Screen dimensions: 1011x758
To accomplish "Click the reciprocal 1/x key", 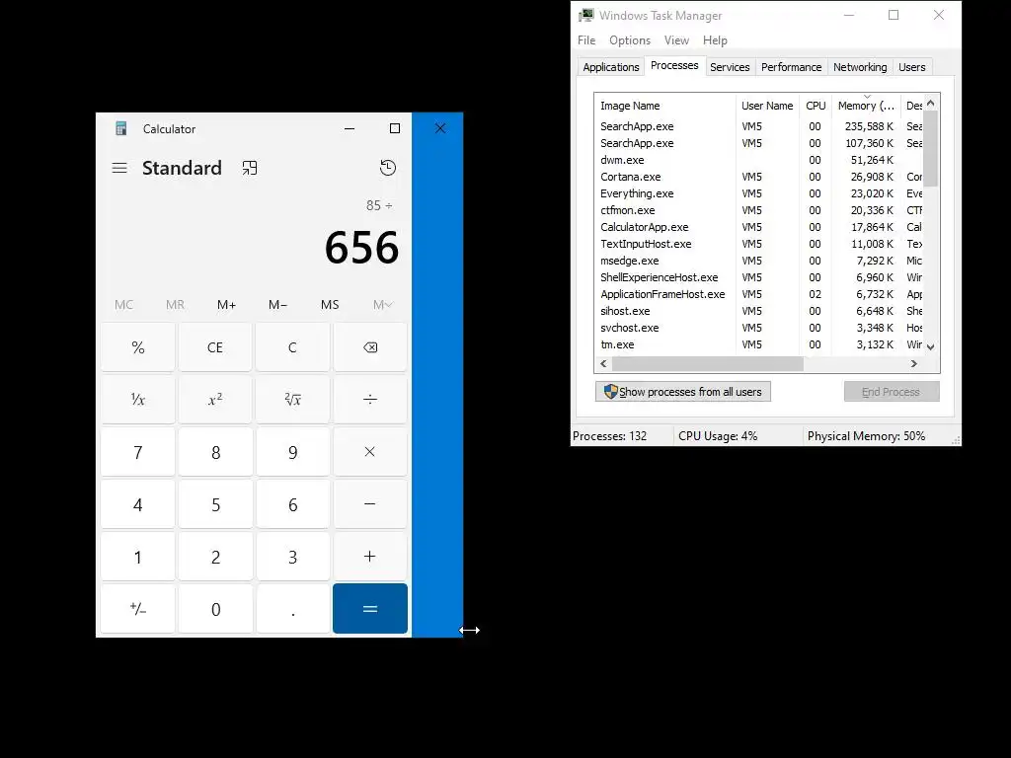I will click(x=138, y=400).
